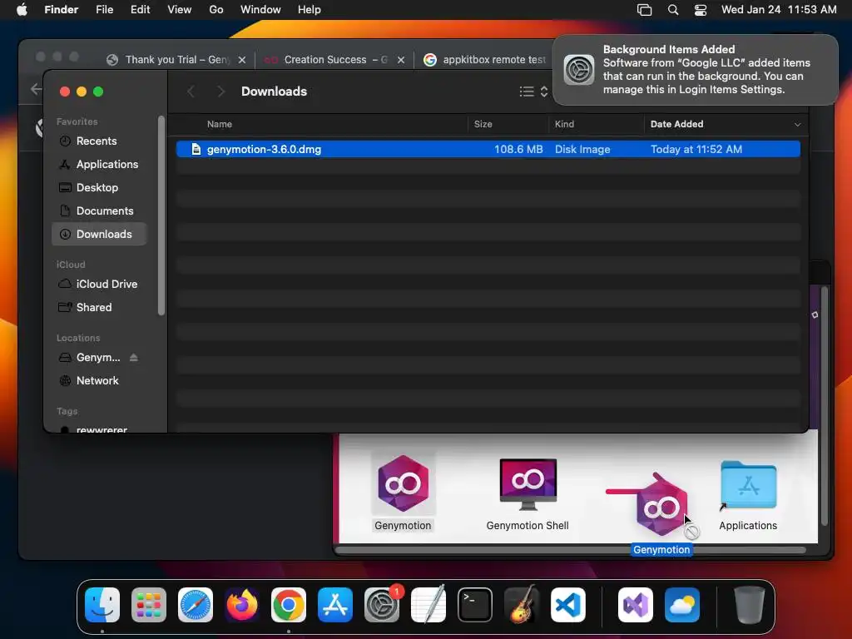Open GarageBand in the Dock
Viewport: 852px width, 639px height.
coord(522,605)
